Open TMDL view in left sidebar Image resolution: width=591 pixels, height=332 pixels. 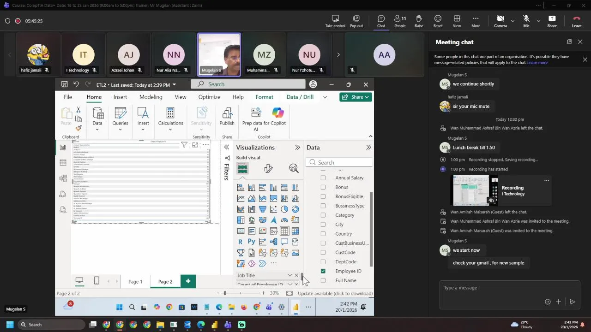click(63, 210)
